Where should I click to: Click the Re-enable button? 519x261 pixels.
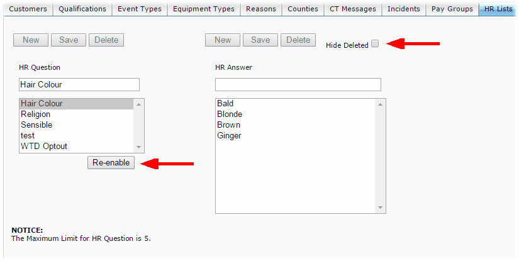click(111, 162)
